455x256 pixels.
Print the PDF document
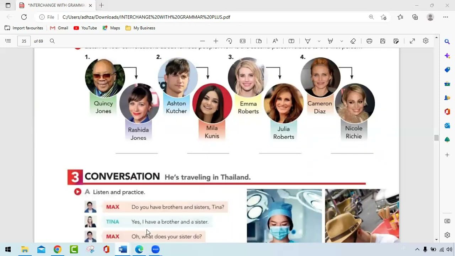[x=369, y=41]
